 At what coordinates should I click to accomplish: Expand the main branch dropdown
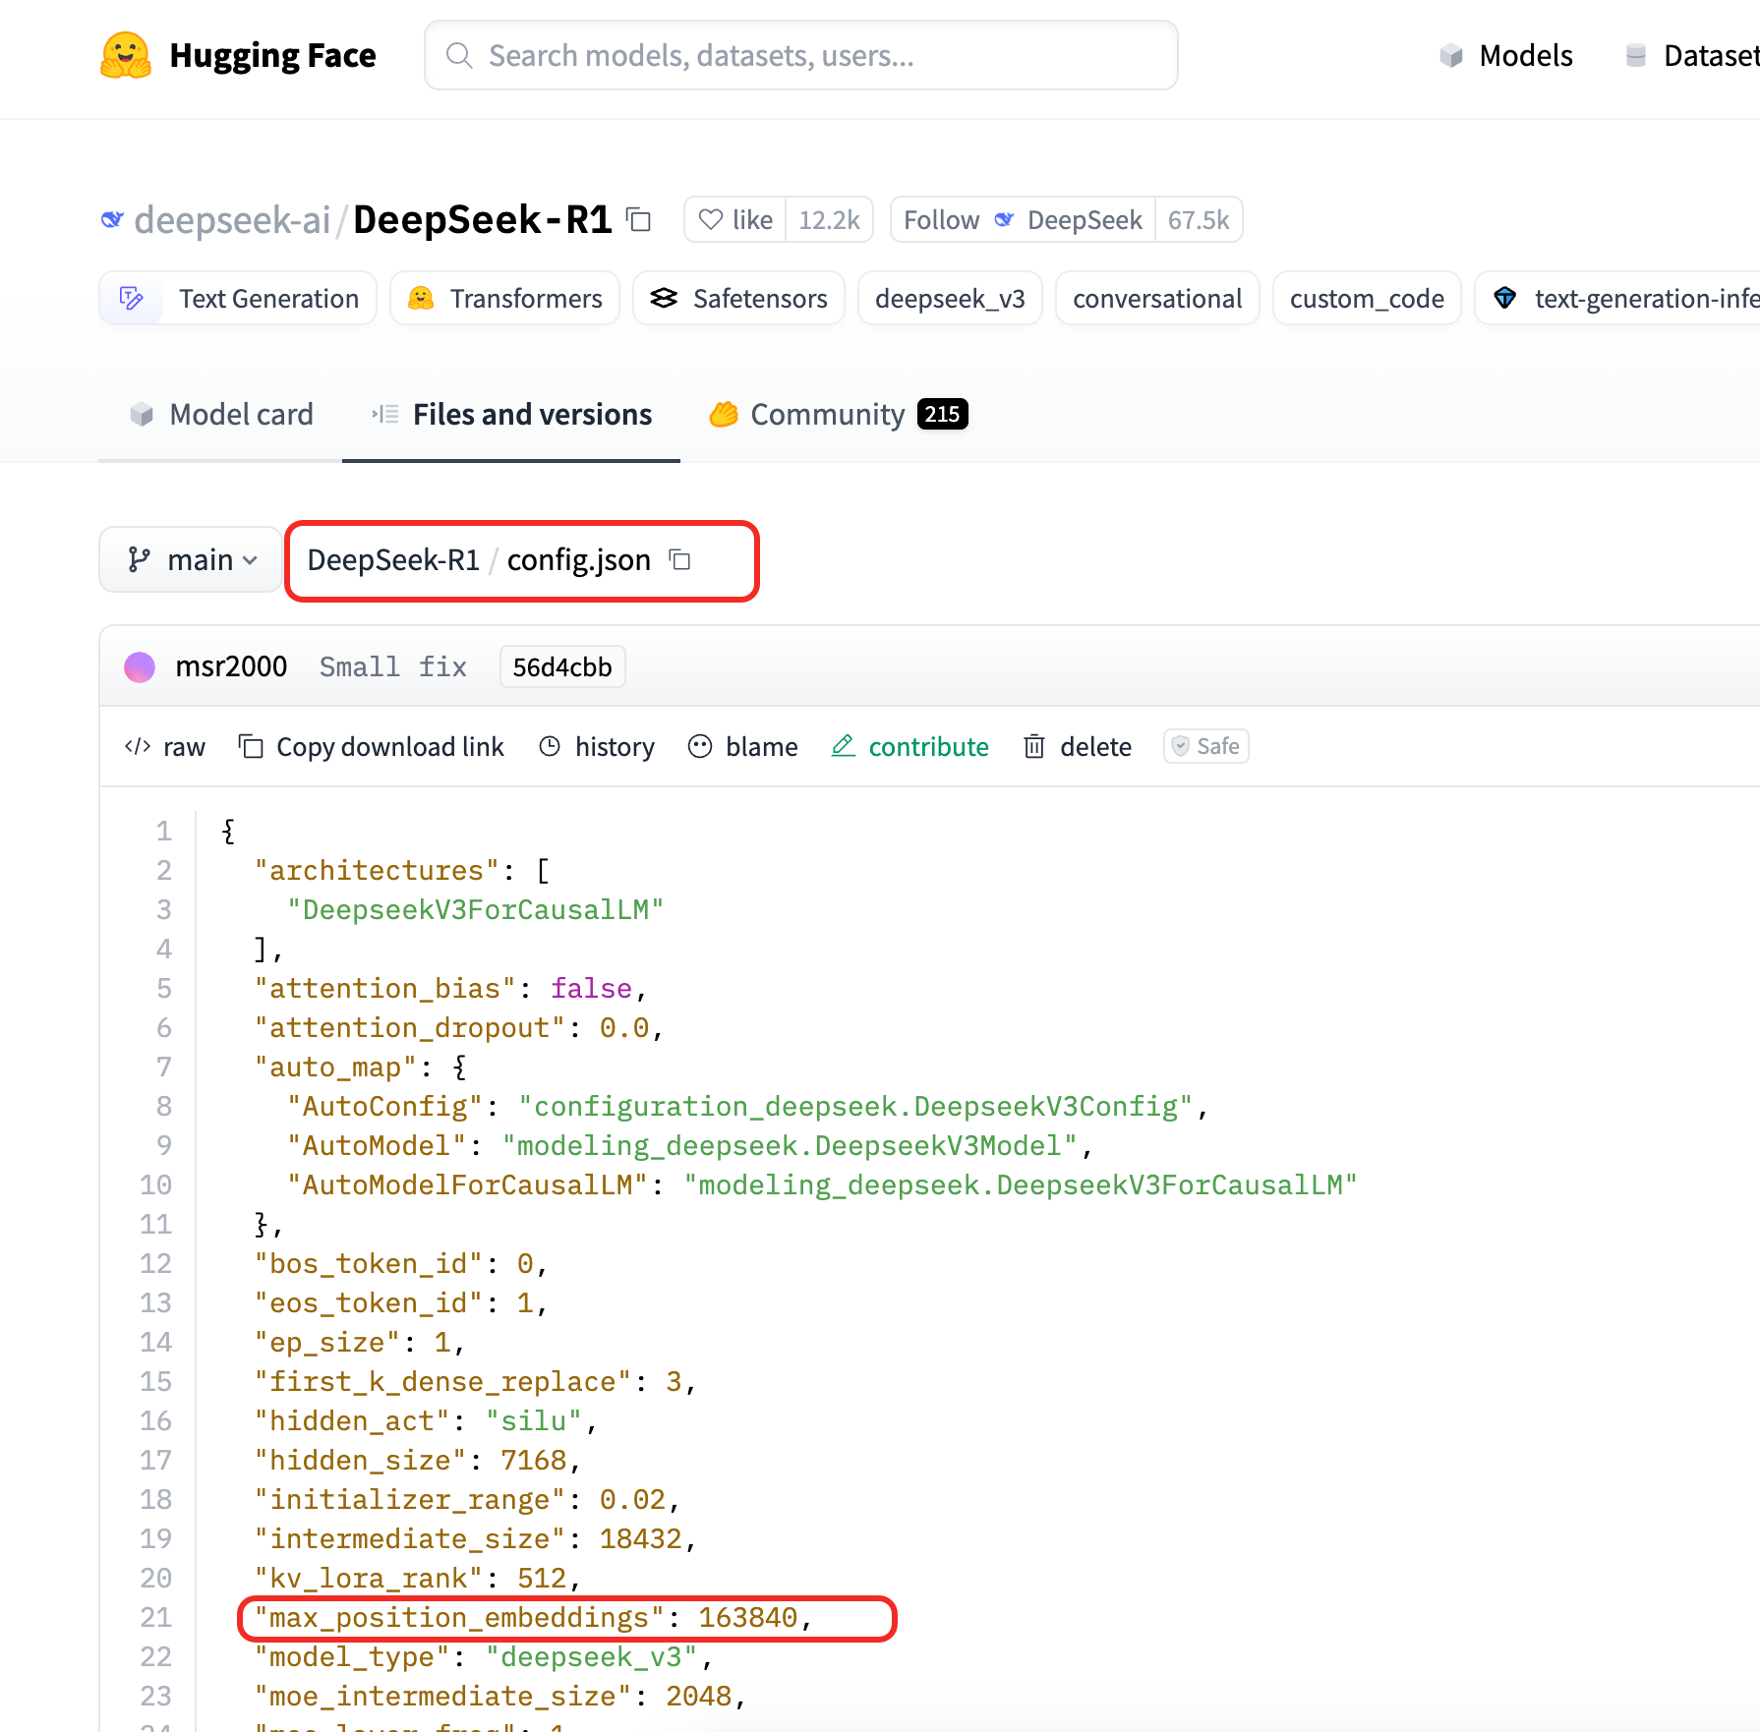pos(192,559)
